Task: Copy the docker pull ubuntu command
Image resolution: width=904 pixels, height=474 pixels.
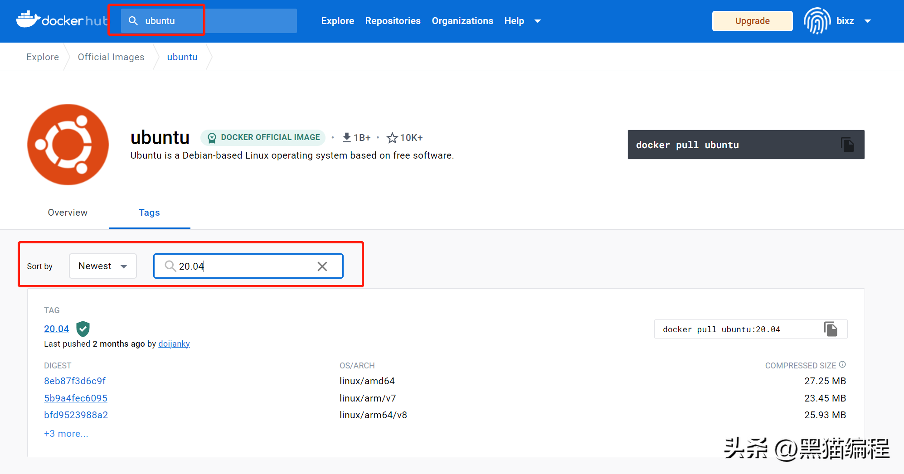Action: coord(847,145)
